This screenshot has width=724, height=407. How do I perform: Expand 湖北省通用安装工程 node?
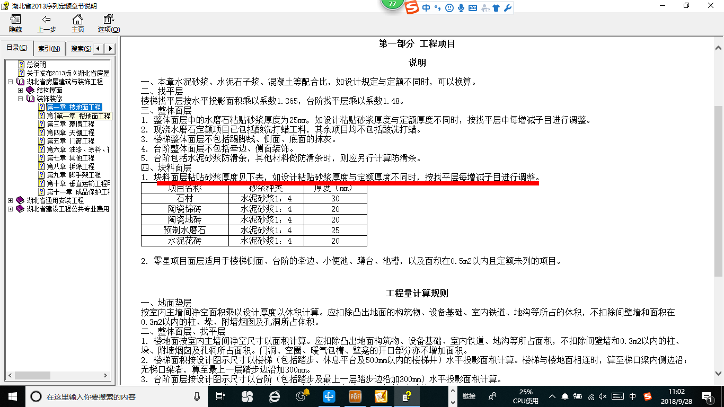[11, 200]
